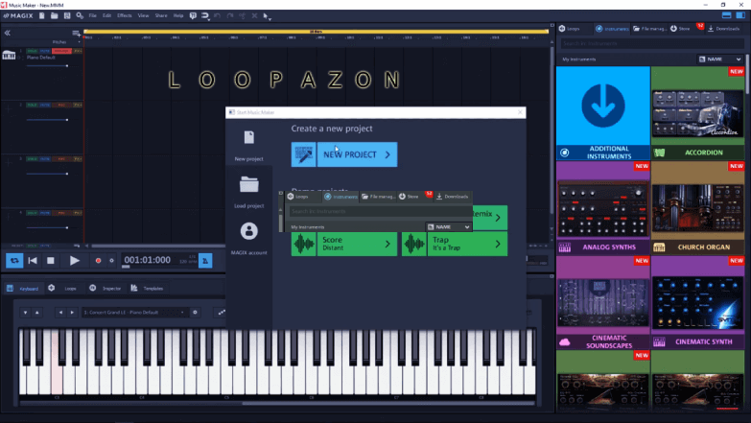Open the Templates tab in bottom panel

148,289
